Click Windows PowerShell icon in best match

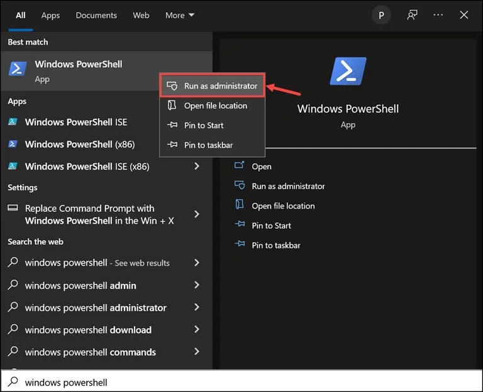(x=18, y=68)
